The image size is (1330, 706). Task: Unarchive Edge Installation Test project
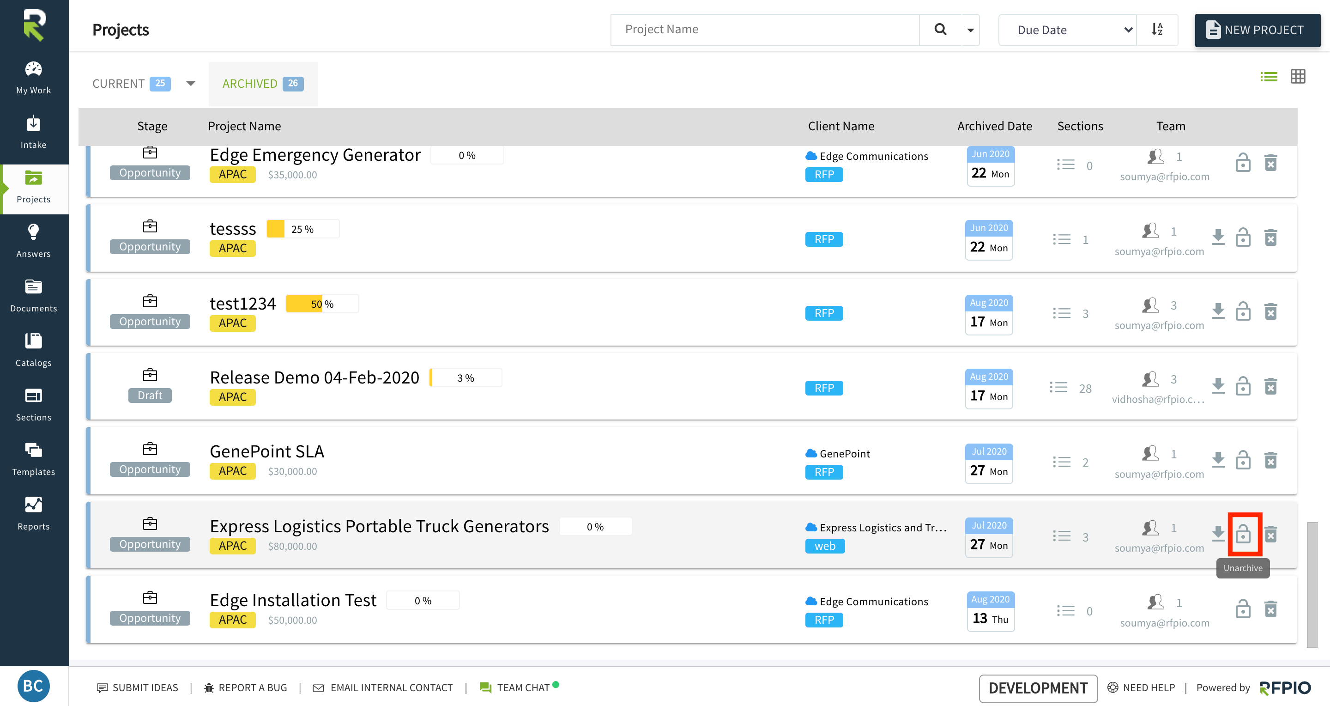click(x=1243, y=609)
